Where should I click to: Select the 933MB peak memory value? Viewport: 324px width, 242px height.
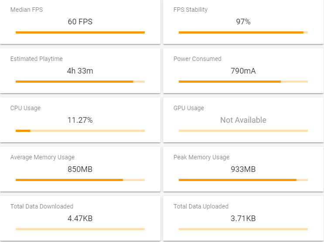pyautogui.click(x=243, y=169)
